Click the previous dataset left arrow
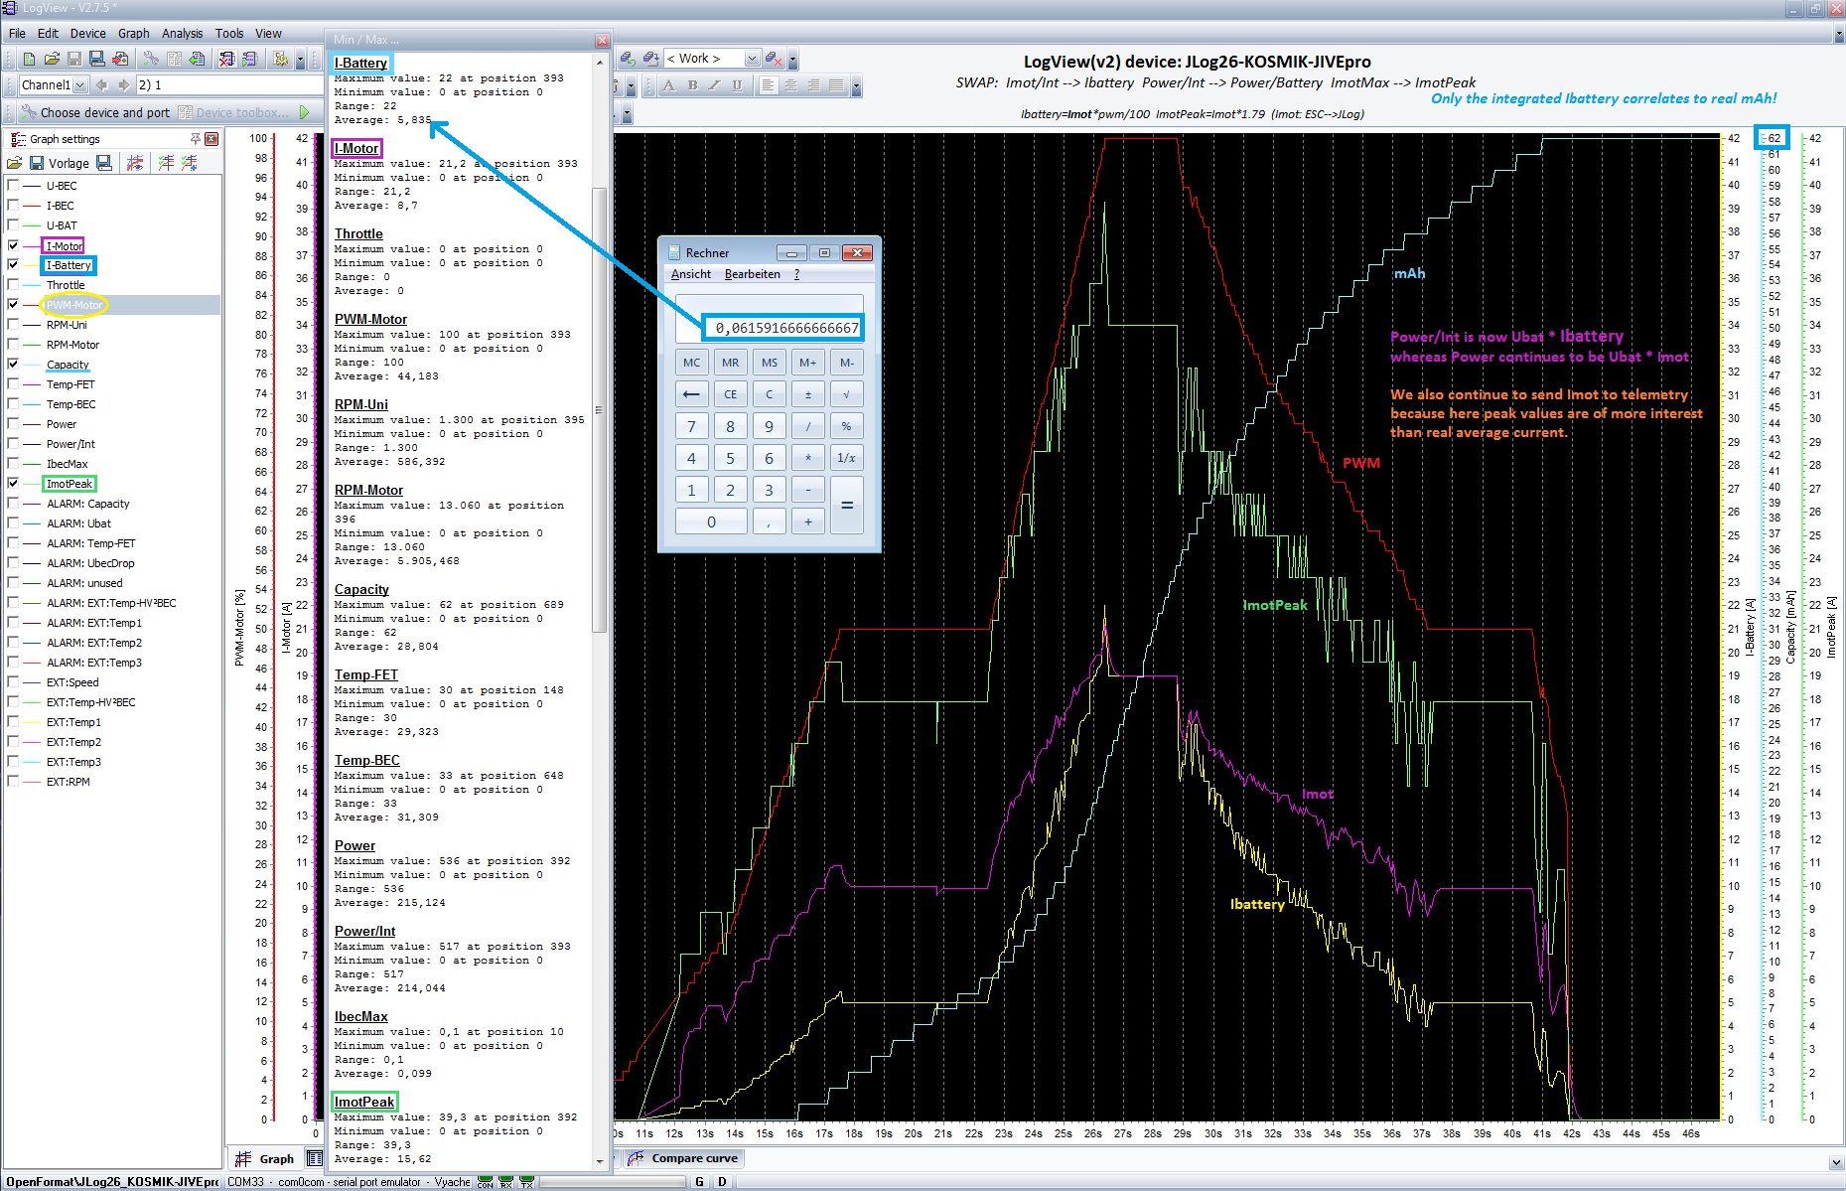 tap(101, 85)
